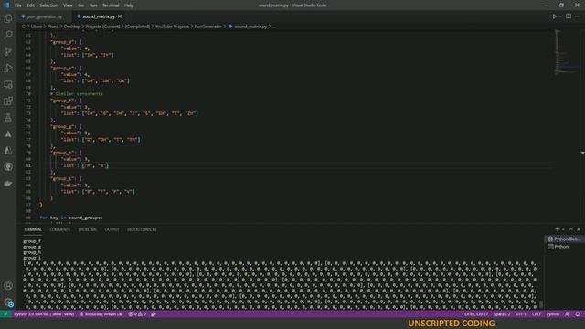Switch to the COMMENTS panel tab
The height and width of the screenshot is (329, 585).
point(60,229)
